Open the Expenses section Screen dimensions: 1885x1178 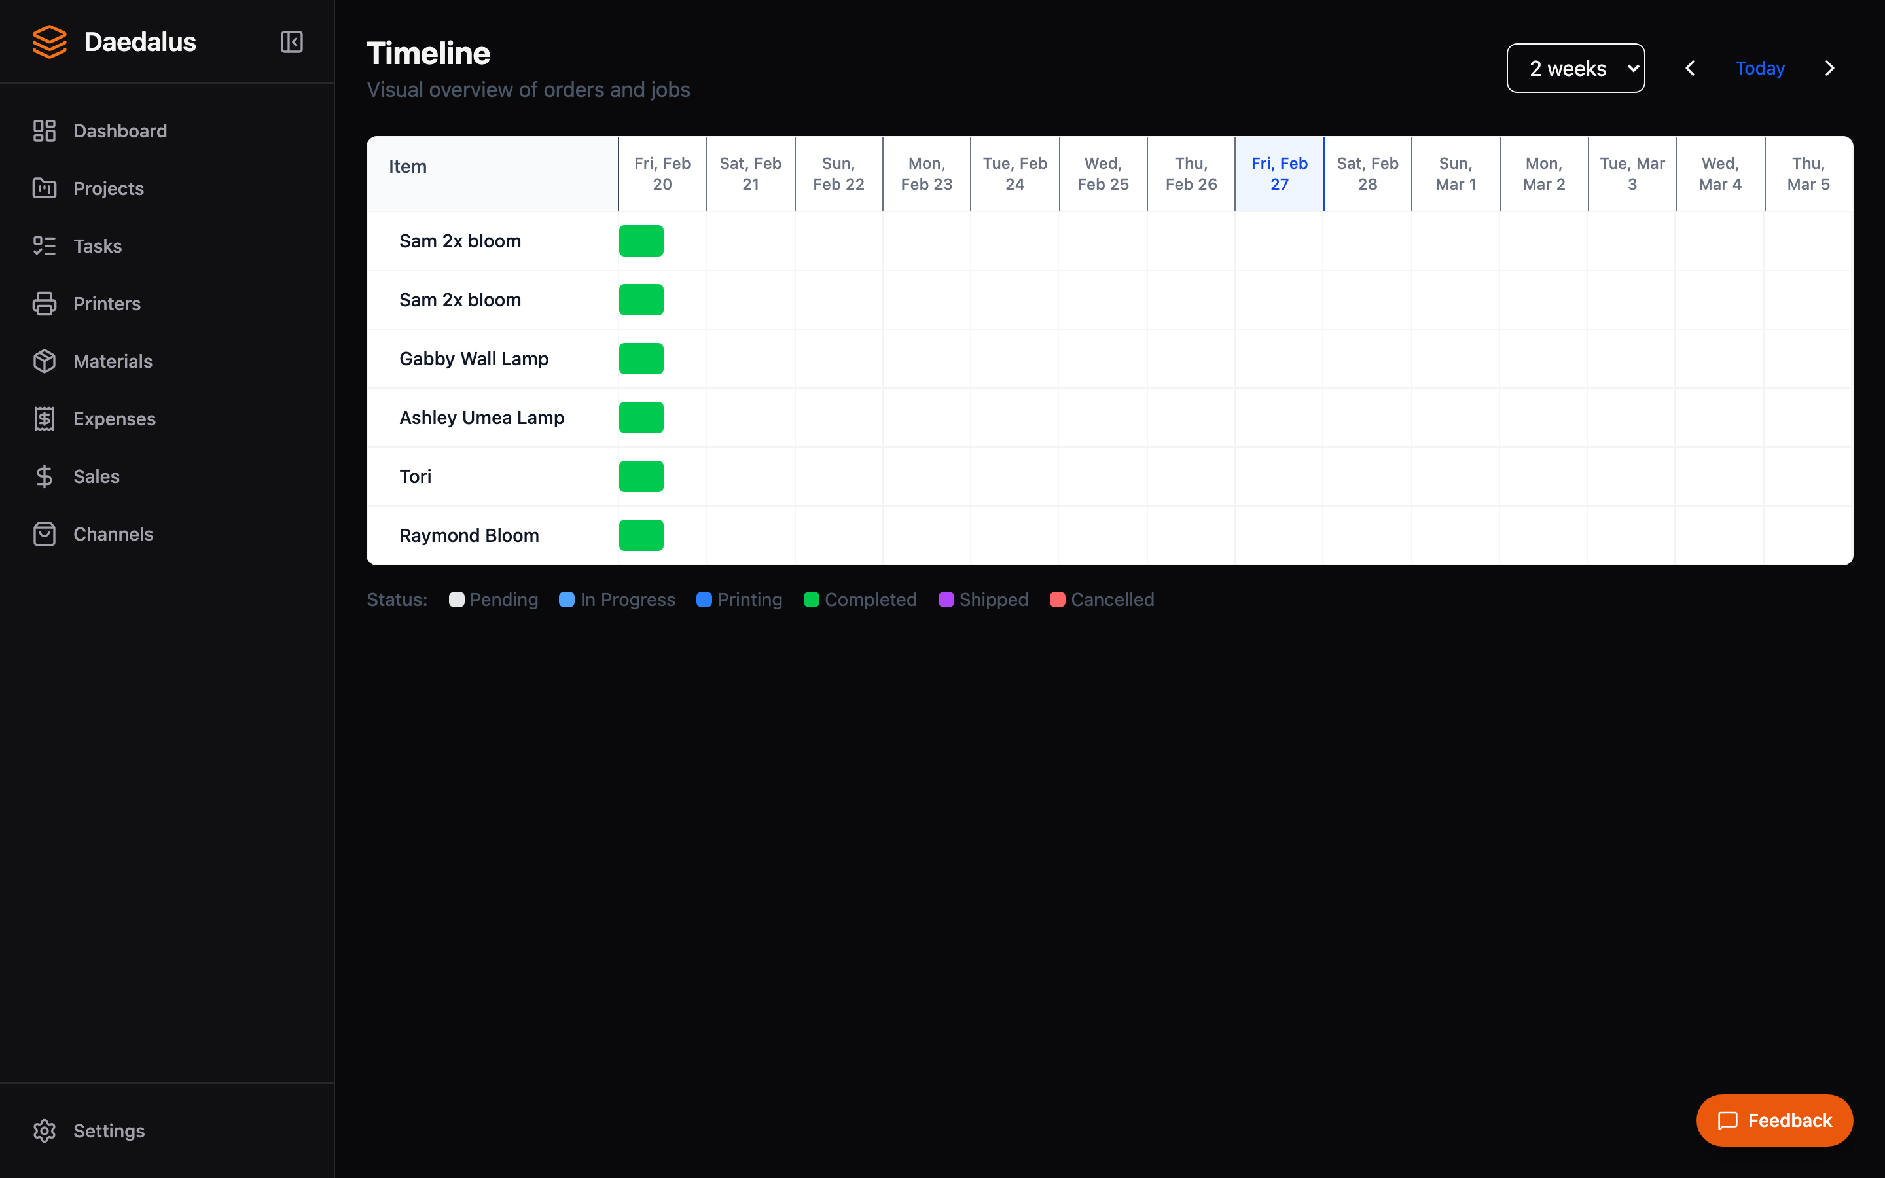115,418
